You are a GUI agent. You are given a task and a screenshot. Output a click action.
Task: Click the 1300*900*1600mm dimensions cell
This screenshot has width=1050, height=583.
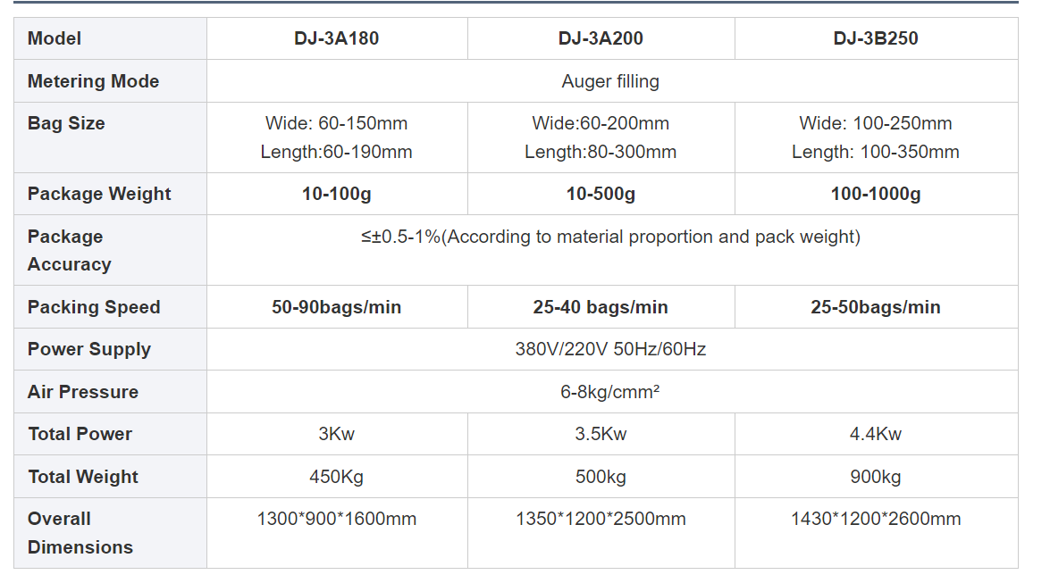(x=336, y=519)
